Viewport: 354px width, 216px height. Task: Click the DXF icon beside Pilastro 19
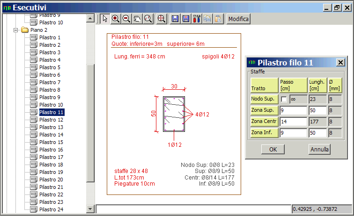click(34, 172)
